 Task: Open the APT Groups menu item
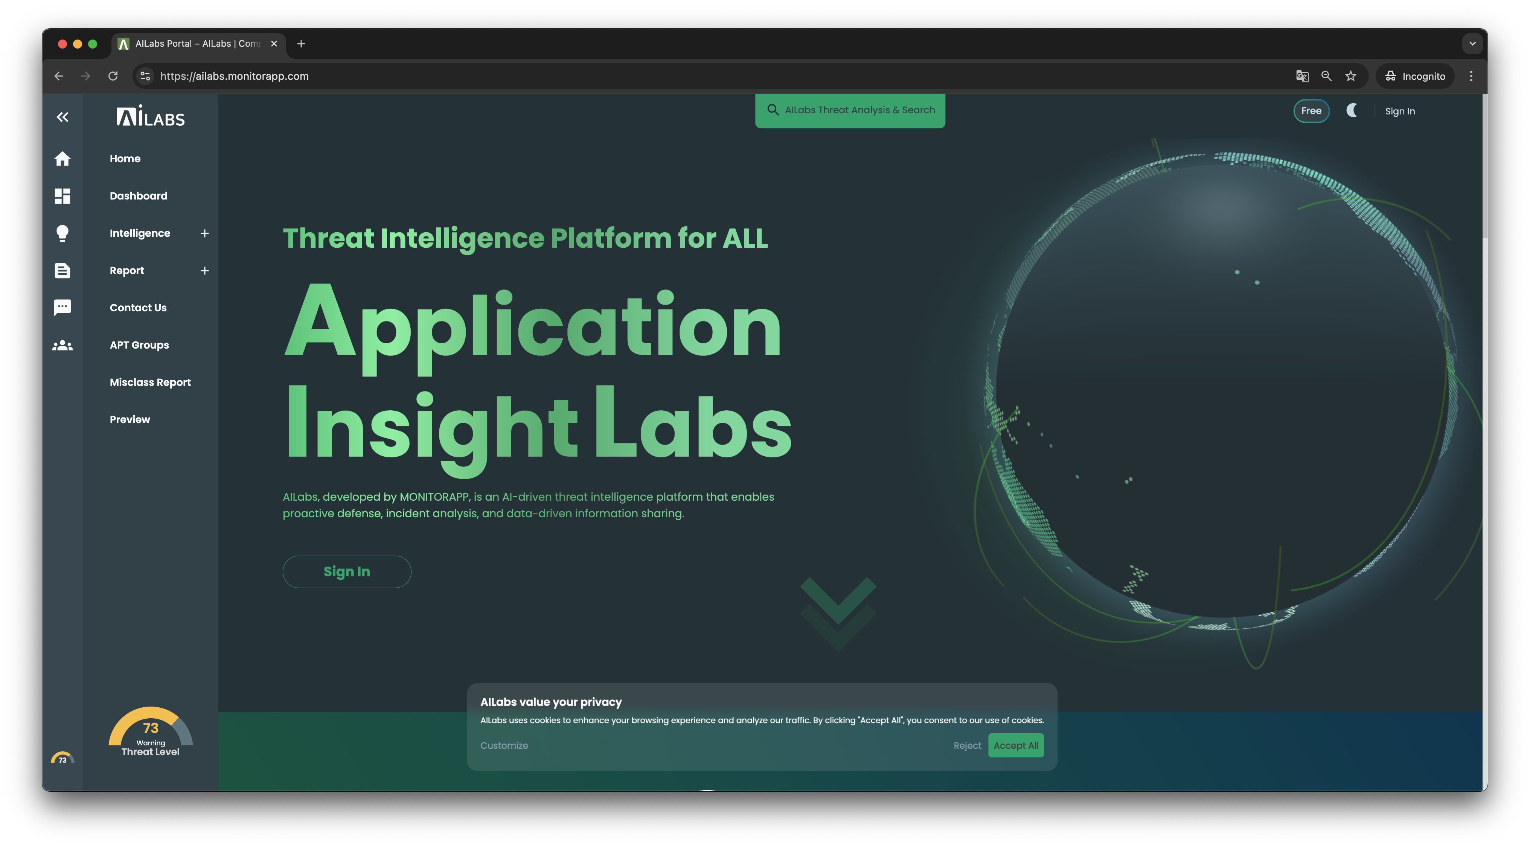(x=139, y=345)
